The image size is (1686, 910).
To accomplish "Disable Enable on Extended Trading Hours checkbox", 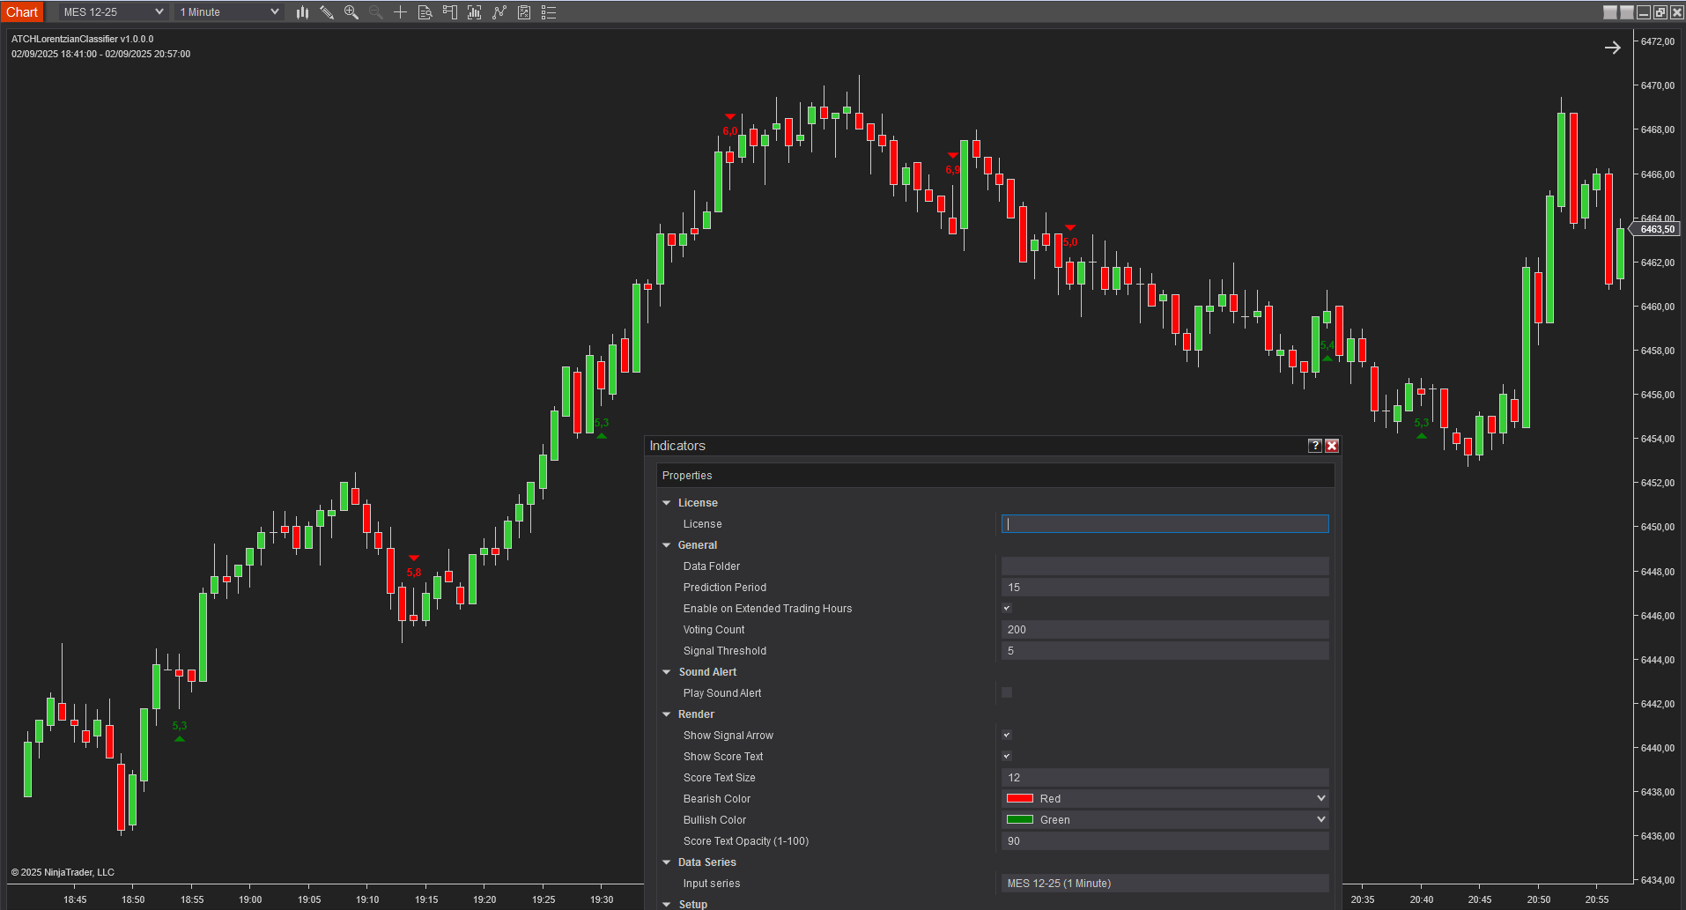I will 1007,608.
